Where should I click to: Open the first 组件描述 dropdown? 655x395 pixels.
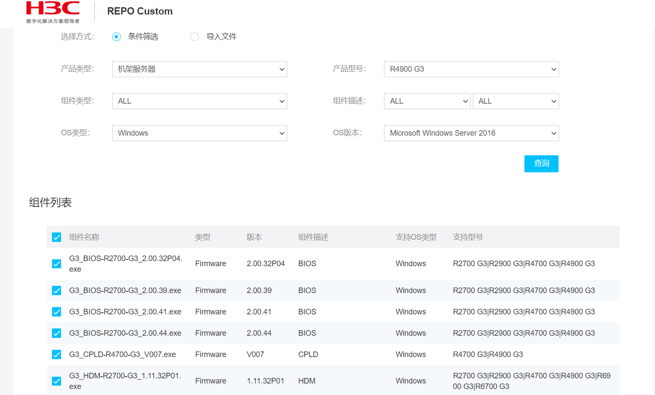tap(427, 101)
